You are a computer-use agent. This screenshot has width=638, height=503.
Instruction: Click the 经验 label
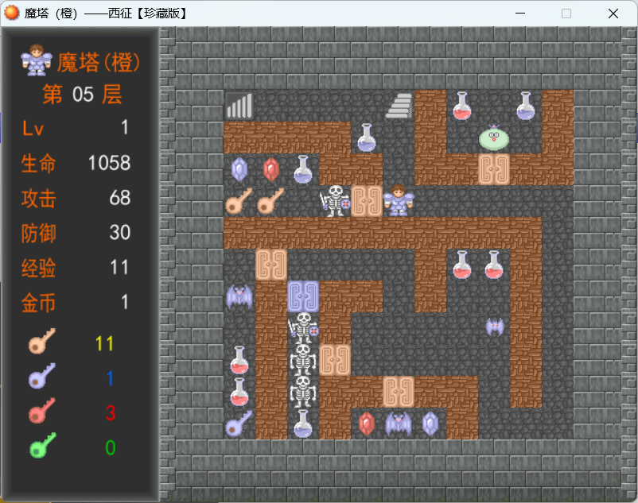tap(39, 268)
